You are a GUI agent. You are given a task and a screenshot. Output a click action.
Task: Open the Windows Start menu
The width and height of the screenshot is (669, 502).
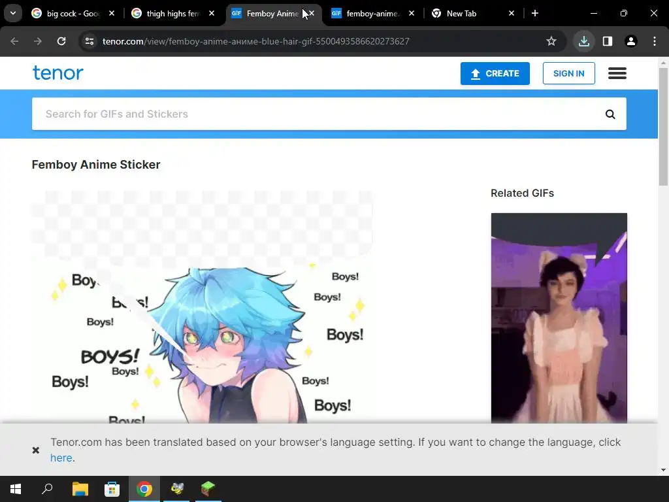[16, 489]
